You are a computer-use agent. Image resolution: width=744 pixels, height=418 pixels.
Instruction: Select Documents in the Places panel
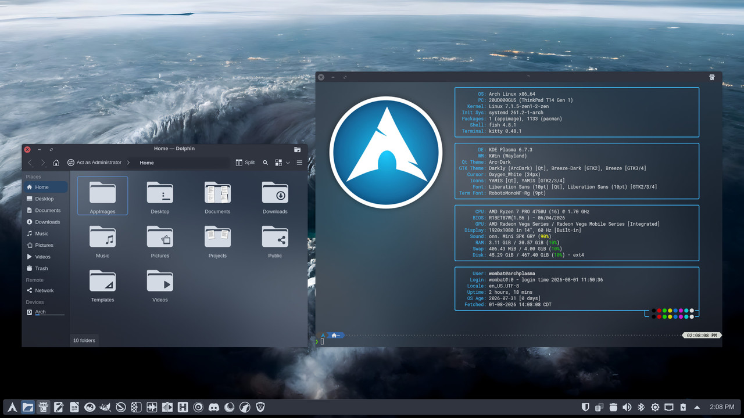coord(45,210)
